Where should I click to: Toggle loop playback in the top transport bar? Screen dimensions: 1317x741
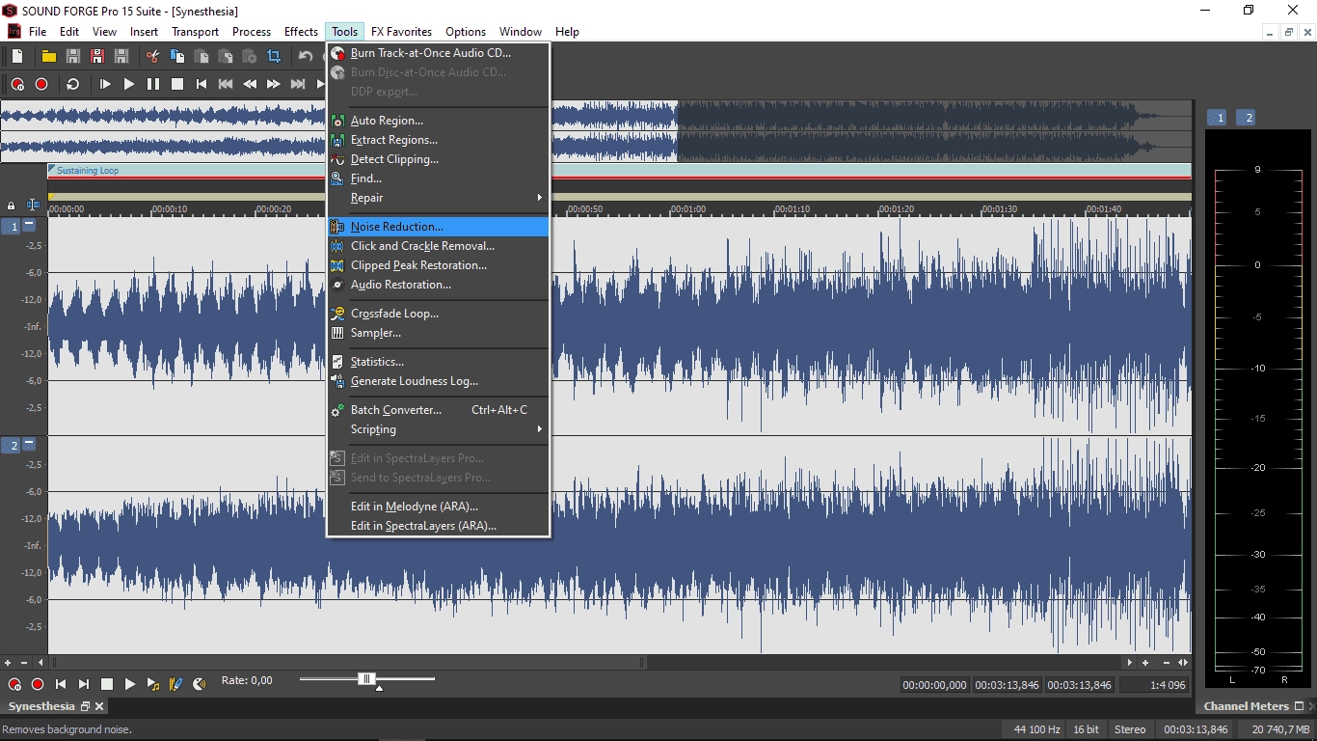(x=72, y=84)
